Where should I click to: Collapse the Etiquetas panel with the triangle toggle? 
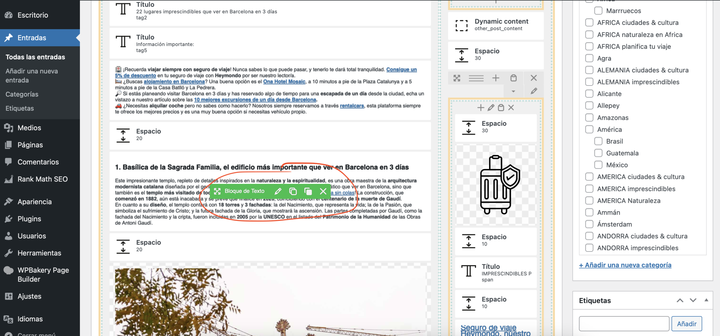[706, 300]
